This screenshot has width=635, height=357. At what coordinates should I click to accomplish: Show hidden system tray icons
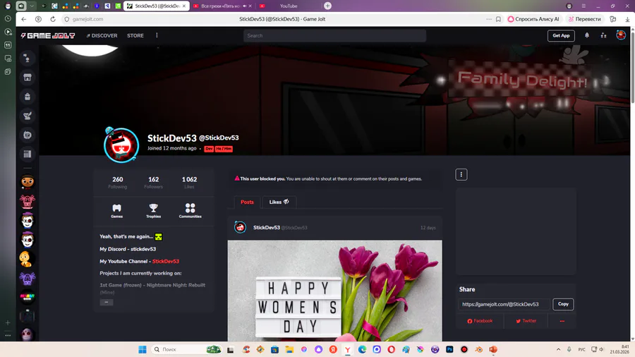tap(558, 349)
